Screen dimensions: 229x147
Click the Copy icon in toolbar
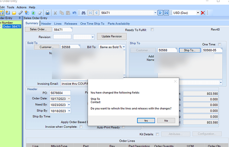(62, 13)
